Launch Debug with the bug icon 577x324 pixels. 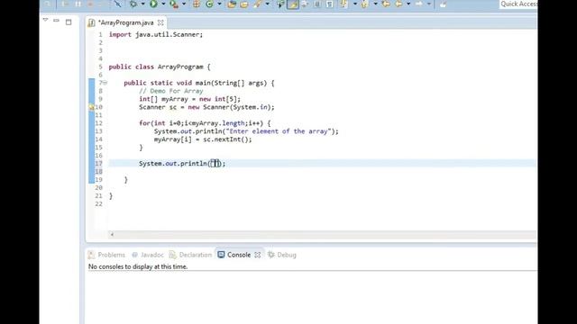tap(133, 4)
